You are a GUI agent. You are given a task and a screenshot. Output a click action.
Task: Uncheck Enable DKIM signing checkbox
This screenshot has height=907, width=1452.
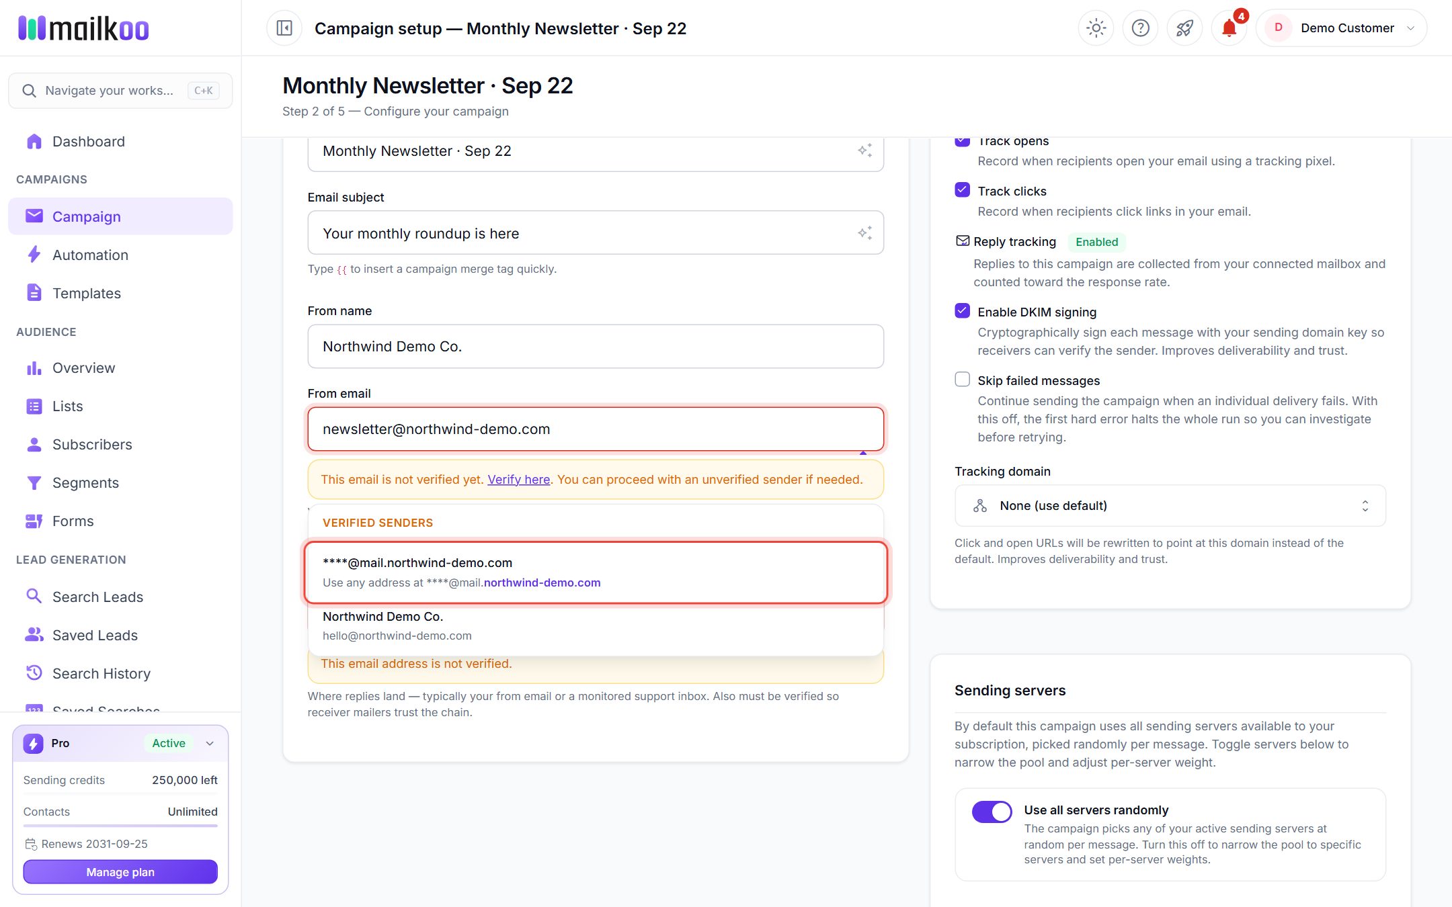(x=963, y=311)
